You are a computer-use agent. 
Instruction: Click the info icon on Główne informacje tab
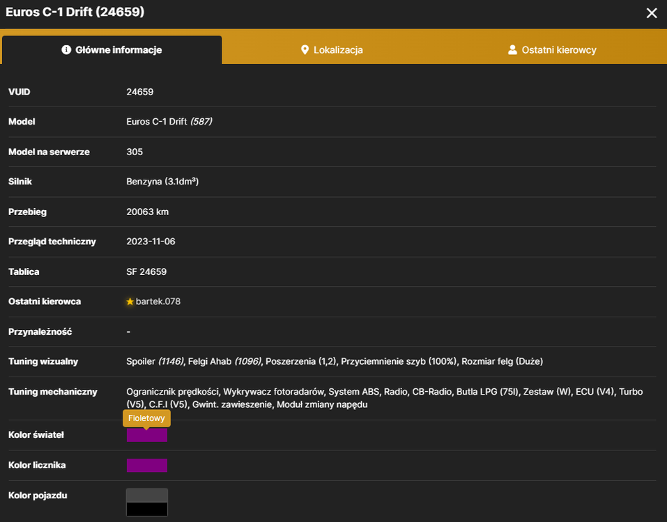click(x=66, y=49)
